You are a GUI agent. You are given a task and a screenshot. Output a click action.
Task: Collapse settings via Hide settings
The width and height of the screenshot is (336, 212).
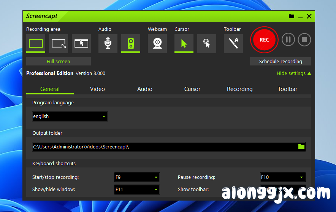pyautogui.click(x=294, y=73)
